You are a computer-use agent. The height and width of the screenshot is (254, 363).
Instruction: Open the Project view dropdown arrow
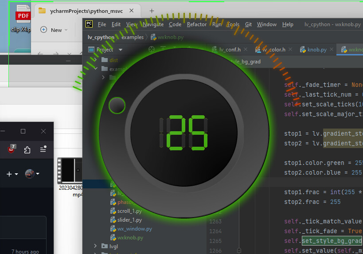121,50
